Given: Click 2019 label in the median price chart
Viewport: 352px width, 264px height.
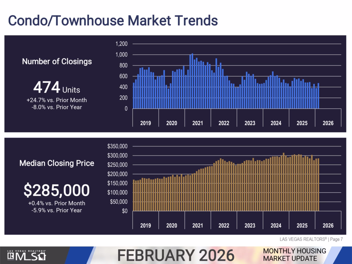Looking at the screenshot, I should 145,225.
